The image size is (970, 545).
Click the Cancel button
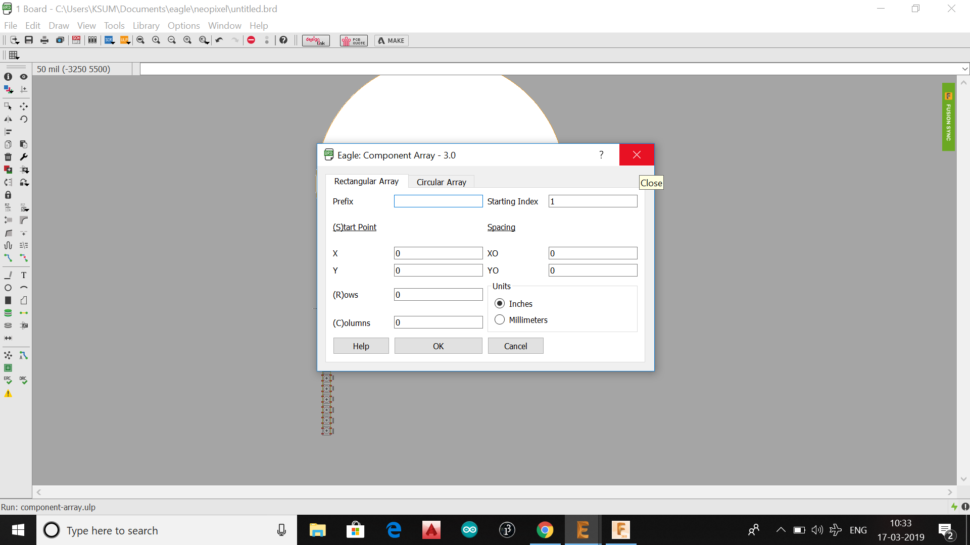(515, 346)
